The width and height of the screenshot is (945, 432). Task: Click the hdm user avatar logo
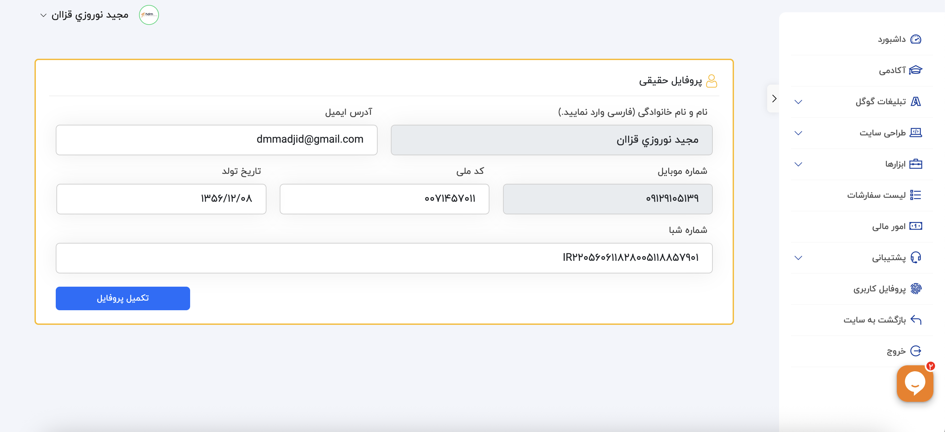click(149, 15)
